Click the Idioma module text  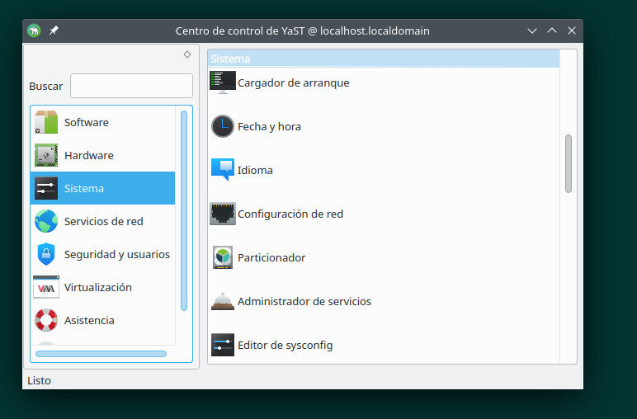click(255, 170)
